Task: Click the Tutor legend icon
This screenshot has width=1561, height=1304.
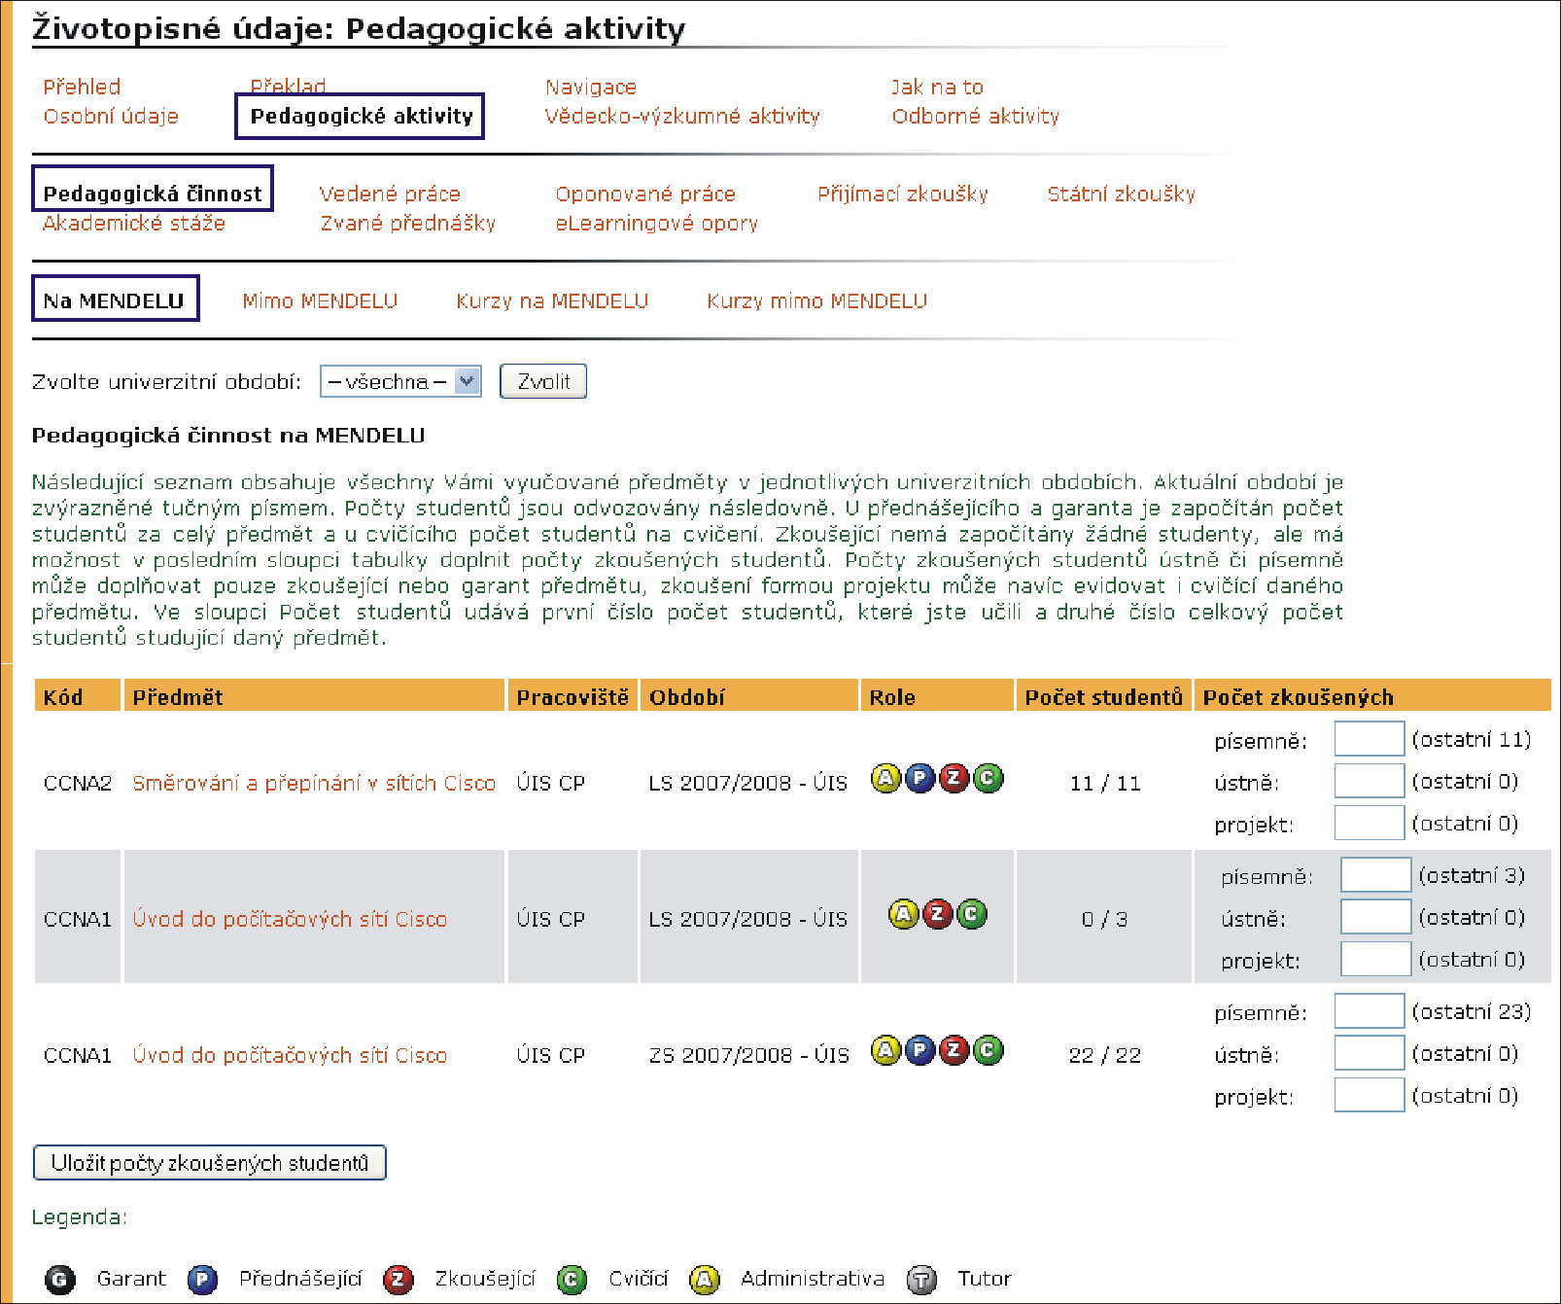Action: tap(921, 1280)
